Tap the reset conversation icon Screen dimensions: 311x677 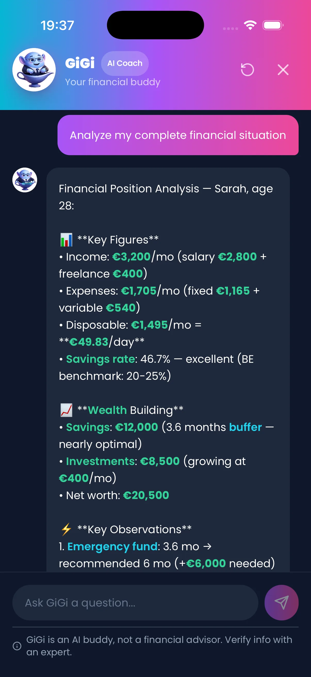247,70
